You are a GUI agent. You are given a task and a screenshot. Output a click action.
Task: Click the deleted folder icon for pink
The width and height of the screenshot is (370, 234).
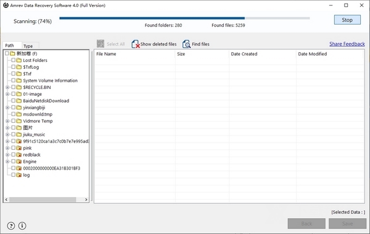tap(19, 148)
